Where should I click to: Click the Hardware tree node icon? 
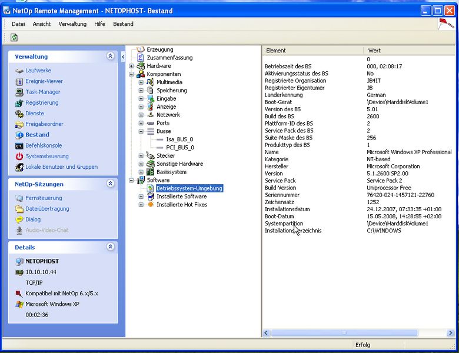click(141, 66)
